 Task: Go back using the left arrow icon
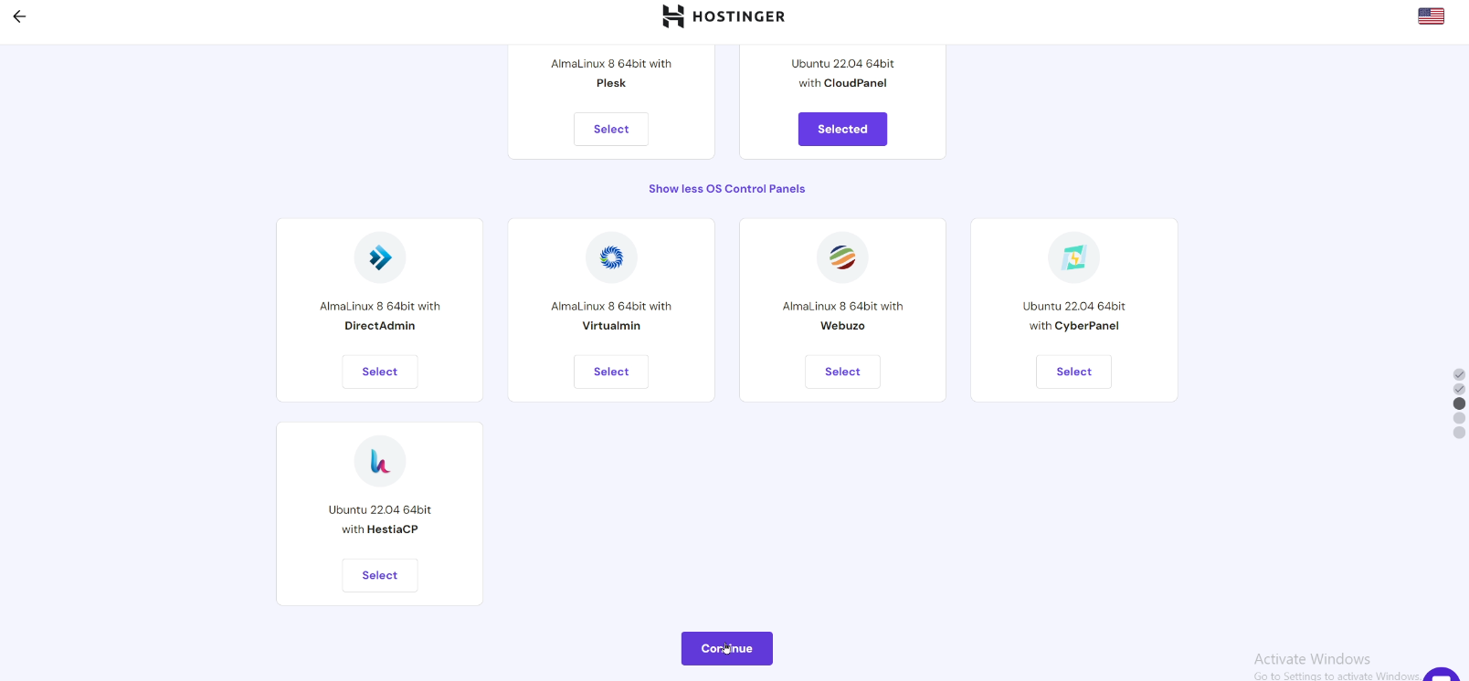point(19,16)
